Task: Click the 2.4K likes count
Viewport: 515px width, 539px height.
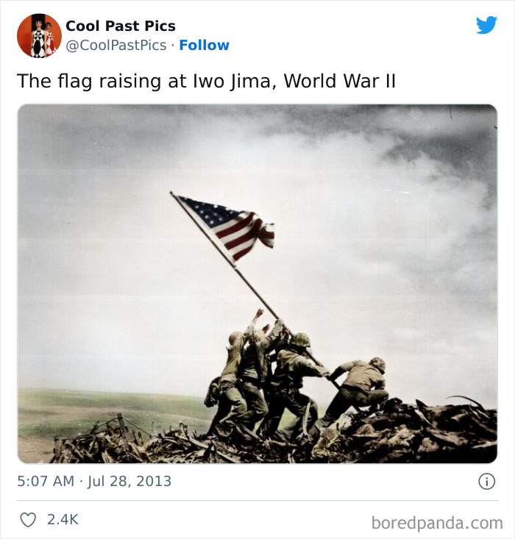Action: (63, 519)
